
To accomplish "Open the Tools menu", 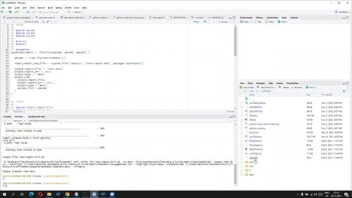I will click(76, 8).
